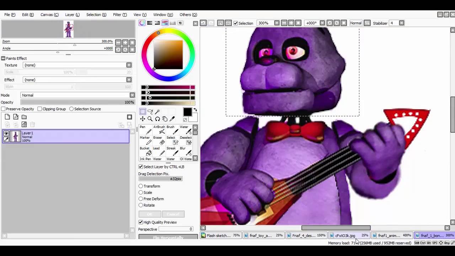Toggle the HSV slider panel icon

tap(157, 23)
